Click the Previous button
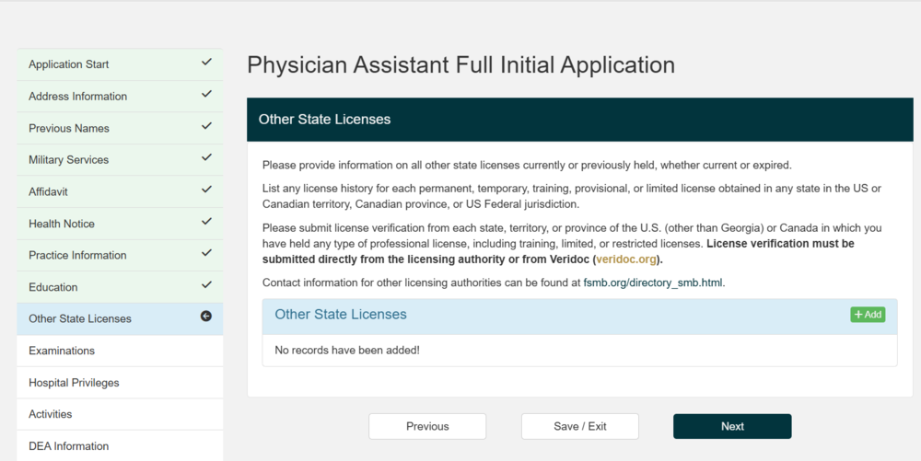 pos(427,426)
